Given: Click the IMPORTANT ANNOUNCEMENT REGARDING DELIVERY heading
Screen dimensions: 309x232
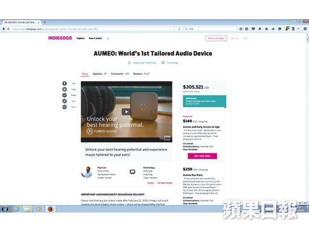Looking at the screenshot, I should pyautogui.click(x=112, y=194).
